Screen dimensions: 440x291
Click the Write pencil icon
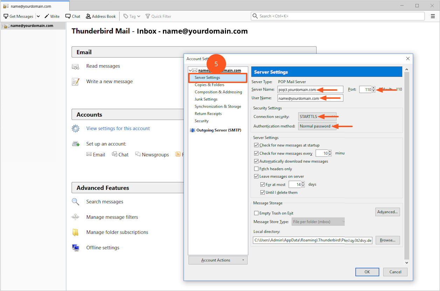(x=47, y=16)
